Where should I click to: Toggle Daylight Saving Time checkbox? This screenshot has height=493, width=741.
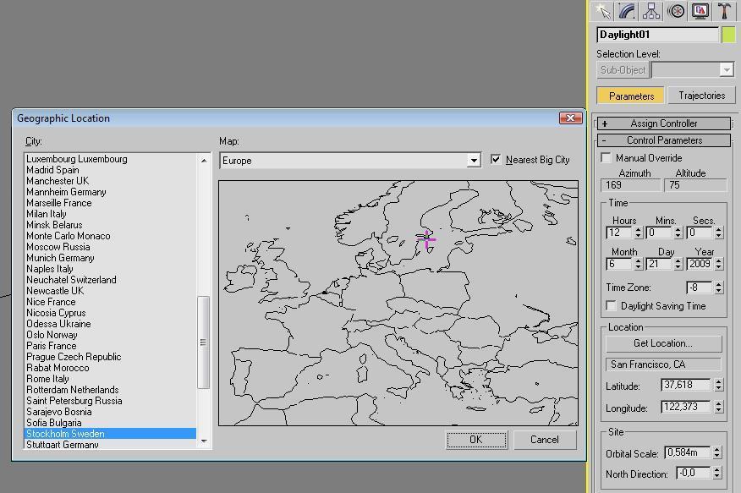(x=611, y=306)
